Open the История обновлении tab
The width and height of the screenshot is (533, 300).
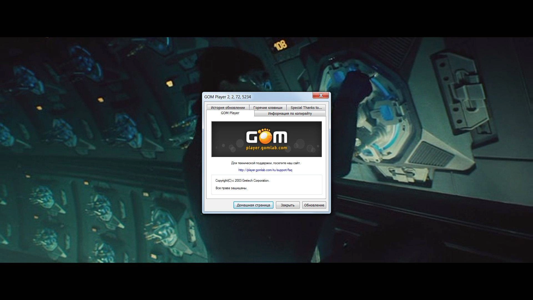point(228,107)
